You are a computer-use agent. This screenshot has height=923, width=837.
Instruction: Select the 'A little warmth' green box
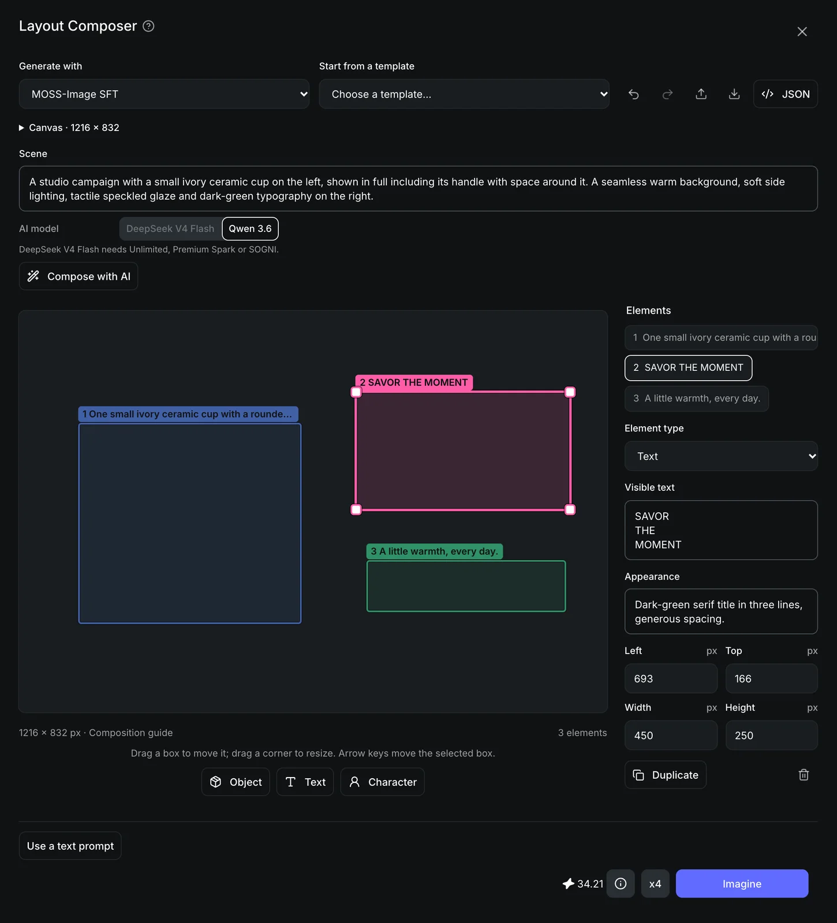(466, 586)
